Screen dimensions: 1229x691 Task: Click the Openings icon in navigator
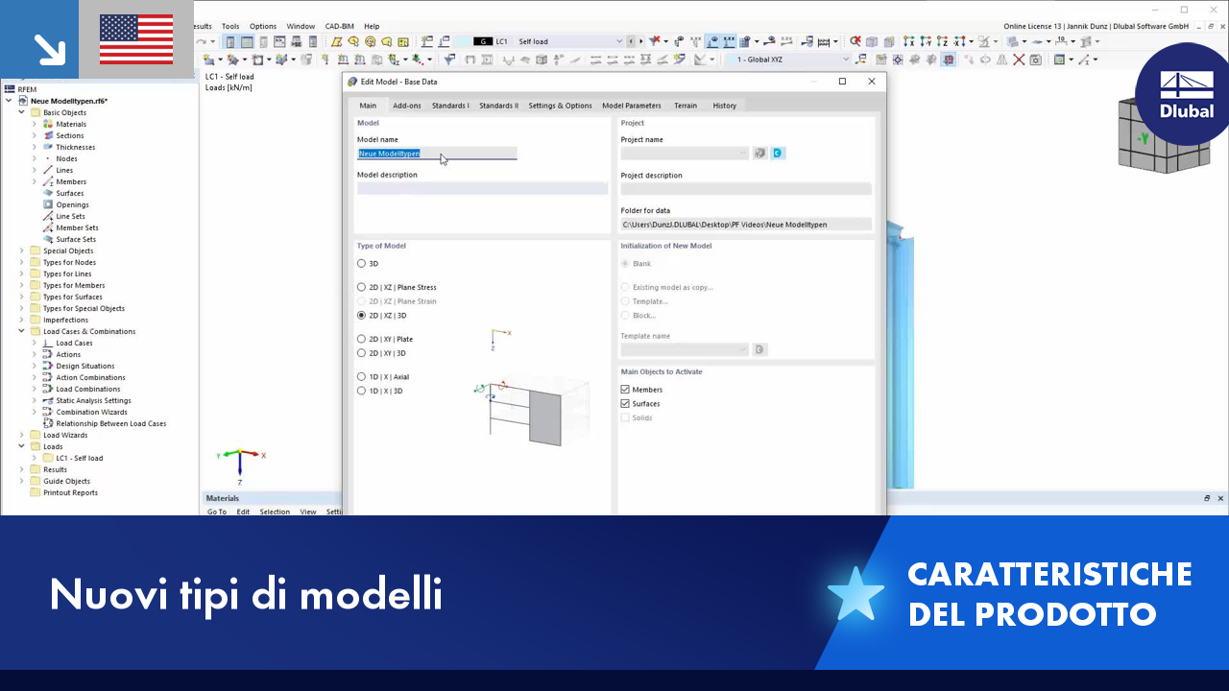pyautogui.click(x=48, y=204)
